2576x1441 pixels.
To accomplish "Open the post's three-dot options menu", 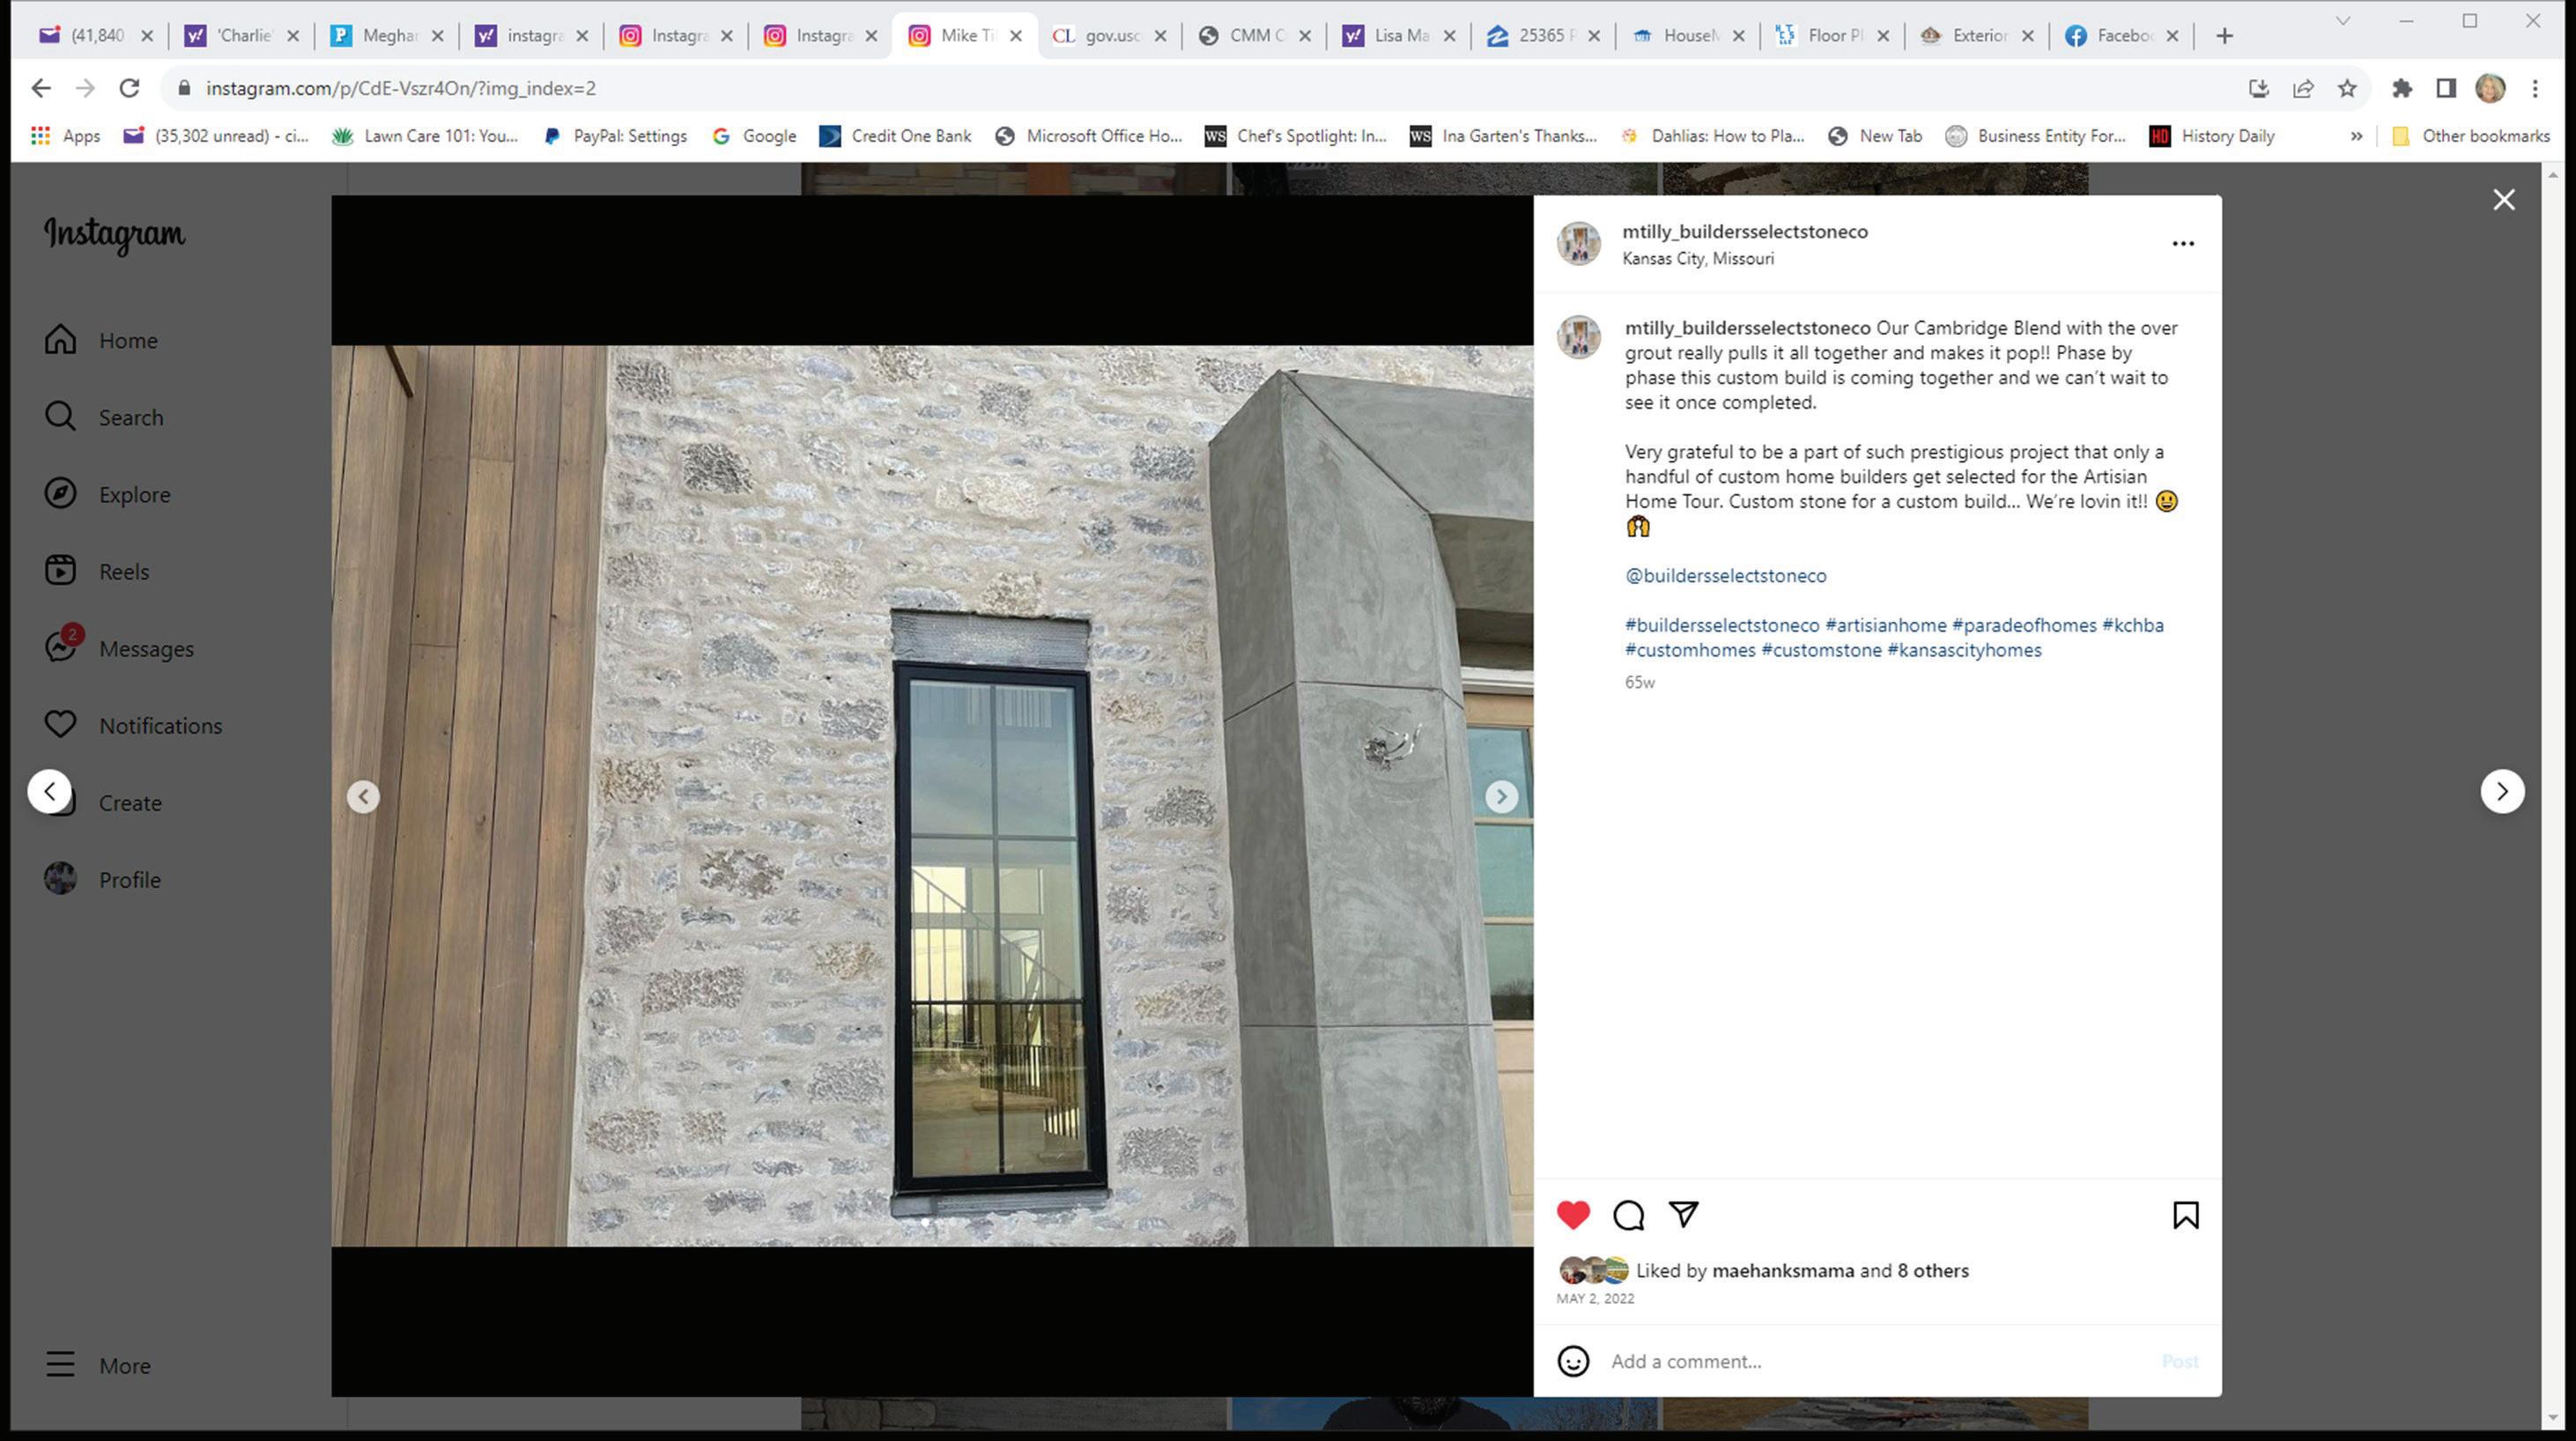I will [2182, 243].
